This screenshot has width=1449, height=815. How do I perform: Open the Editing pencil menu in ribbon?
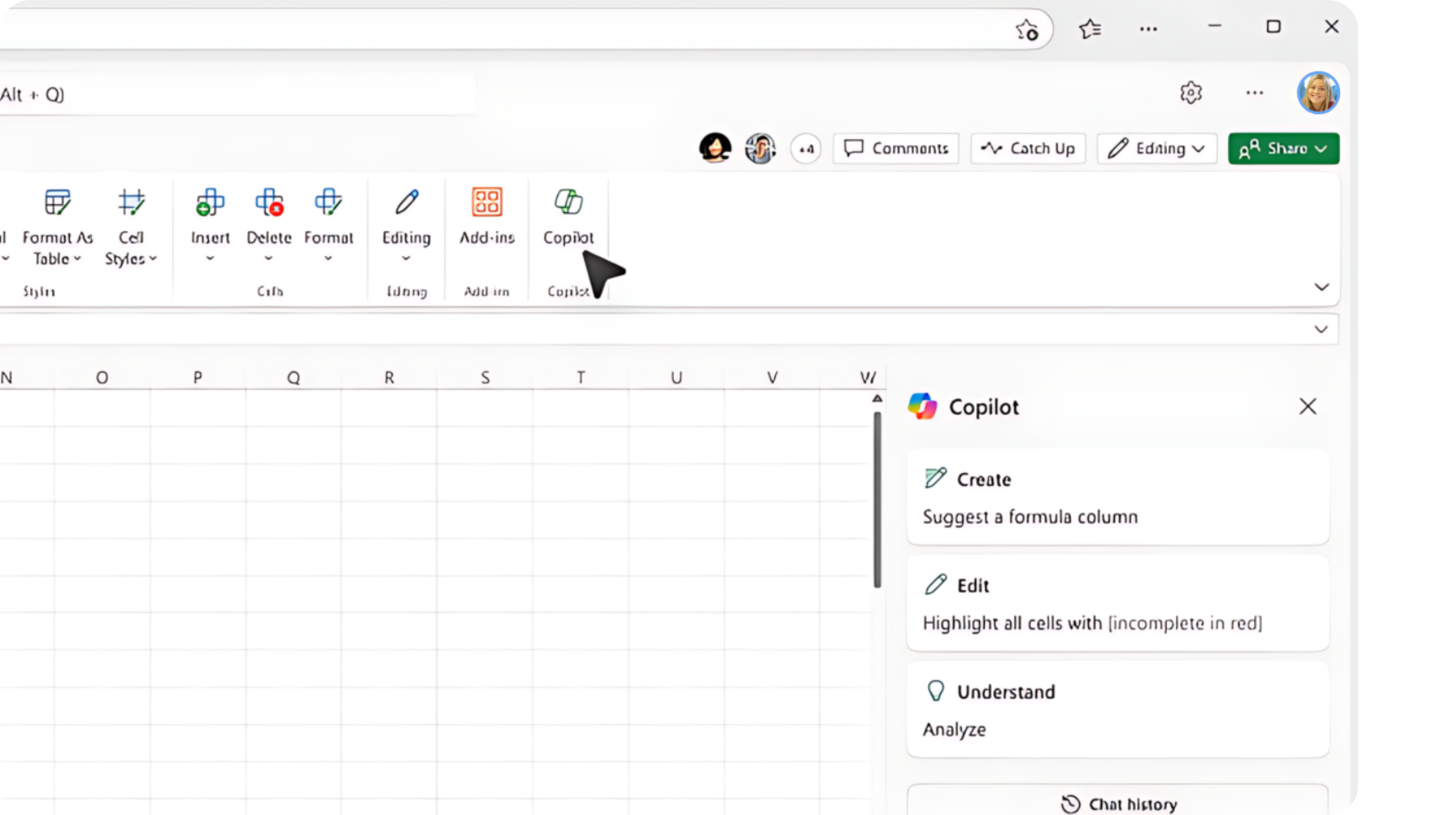tap(406, 225)
